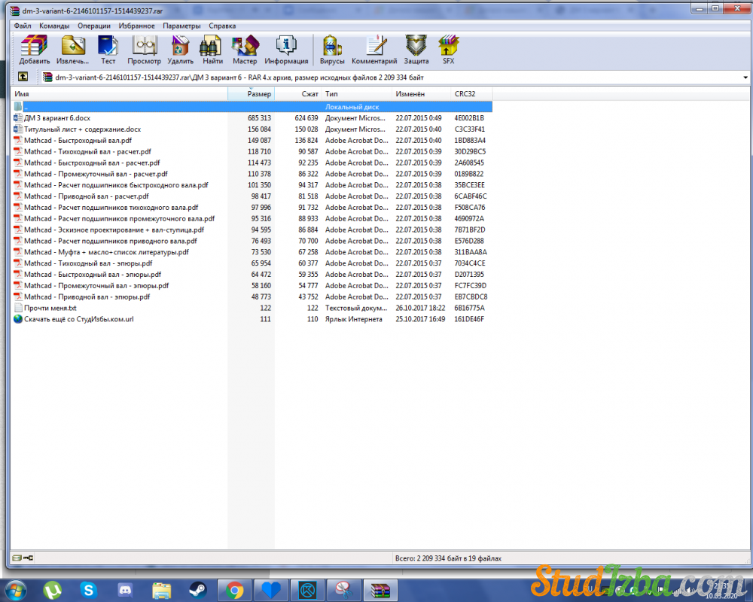Sort by the Тип column header
753x602 pixels.
357,93
